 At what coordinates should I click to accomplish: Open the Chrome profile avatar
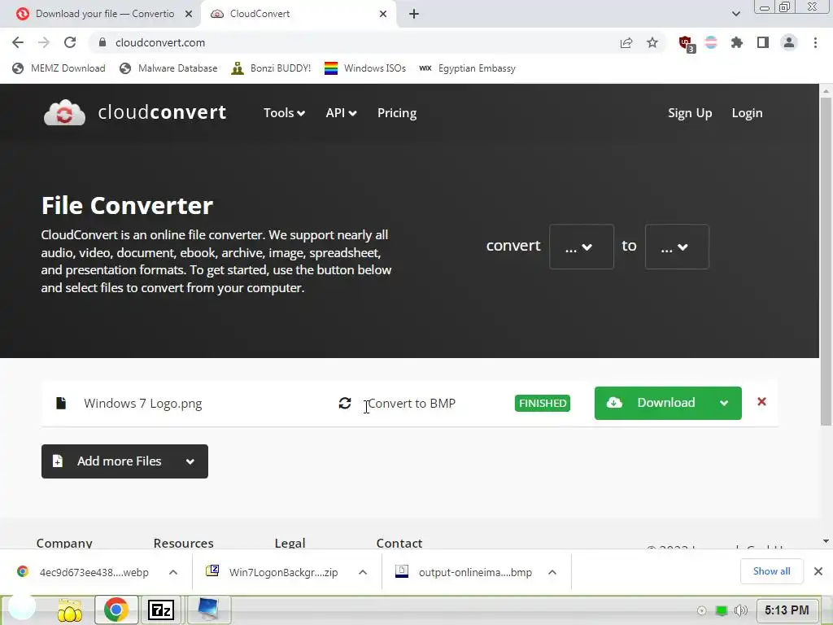789,42
